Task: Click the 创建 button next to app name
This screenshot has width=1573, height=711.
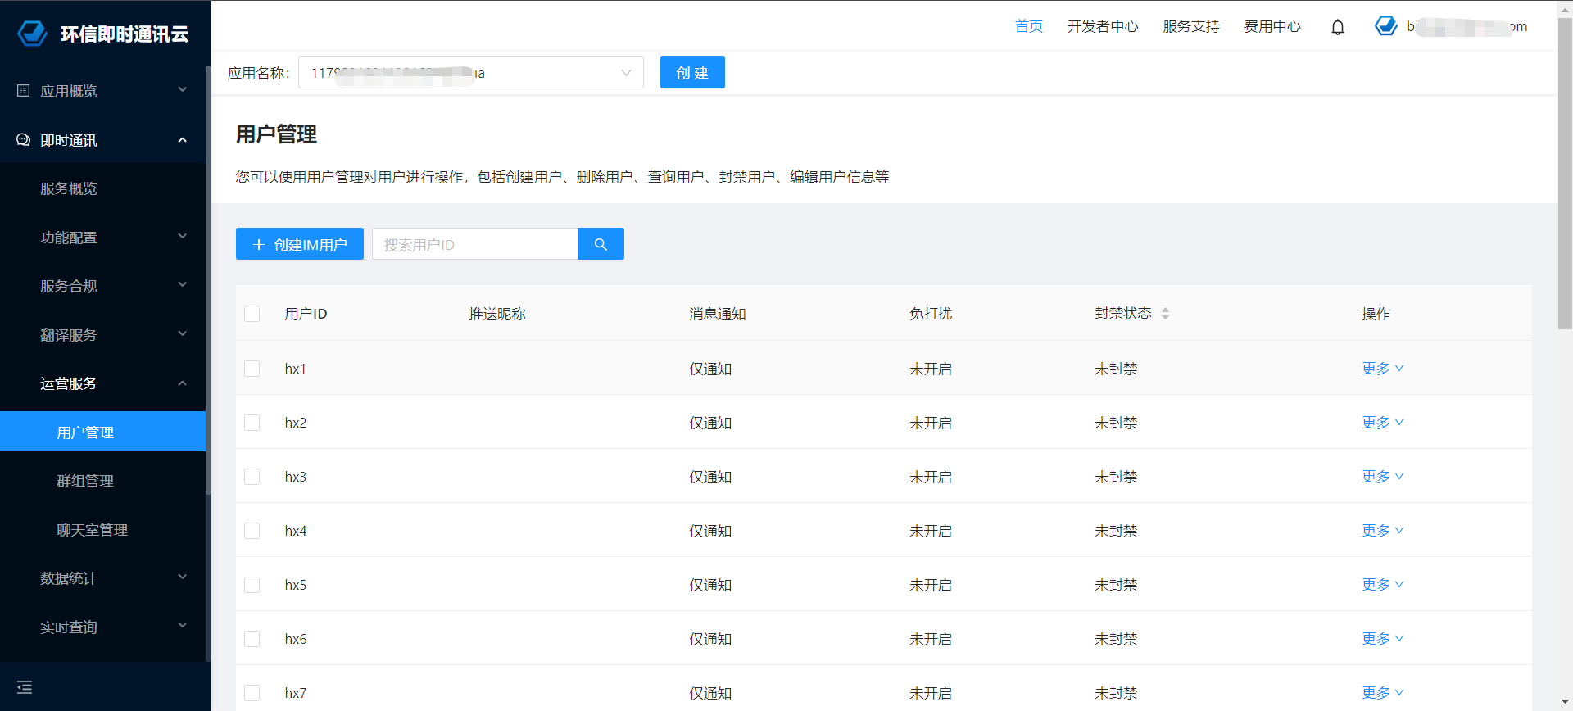Action: 692,72
